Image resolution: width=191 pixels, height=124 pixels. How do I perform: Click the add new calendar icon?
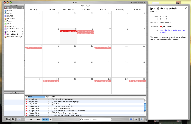click(8, 119)
